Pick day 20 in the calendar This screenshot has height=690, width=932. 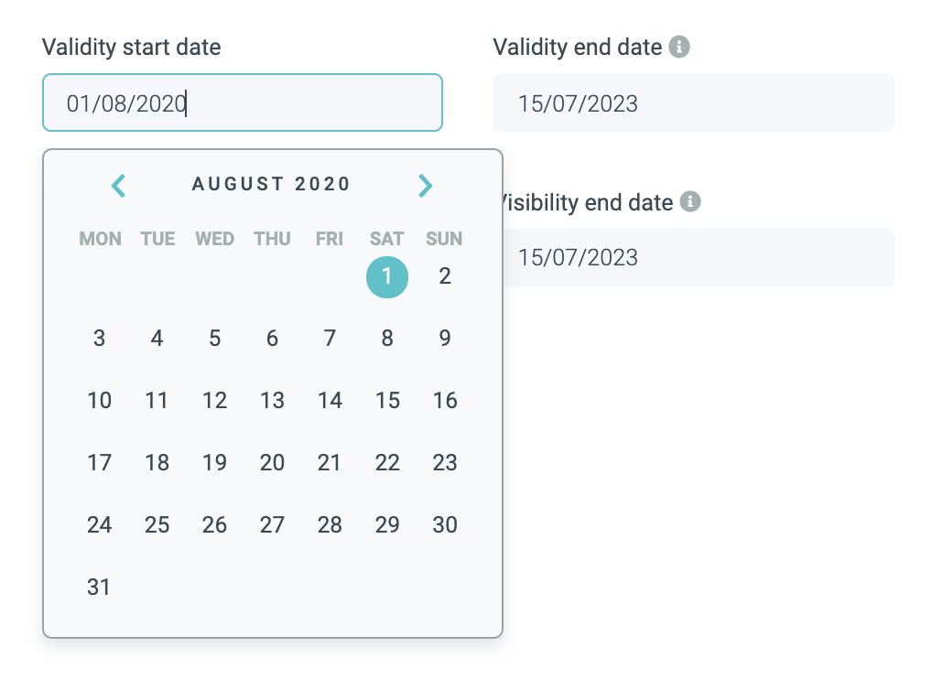272,463
